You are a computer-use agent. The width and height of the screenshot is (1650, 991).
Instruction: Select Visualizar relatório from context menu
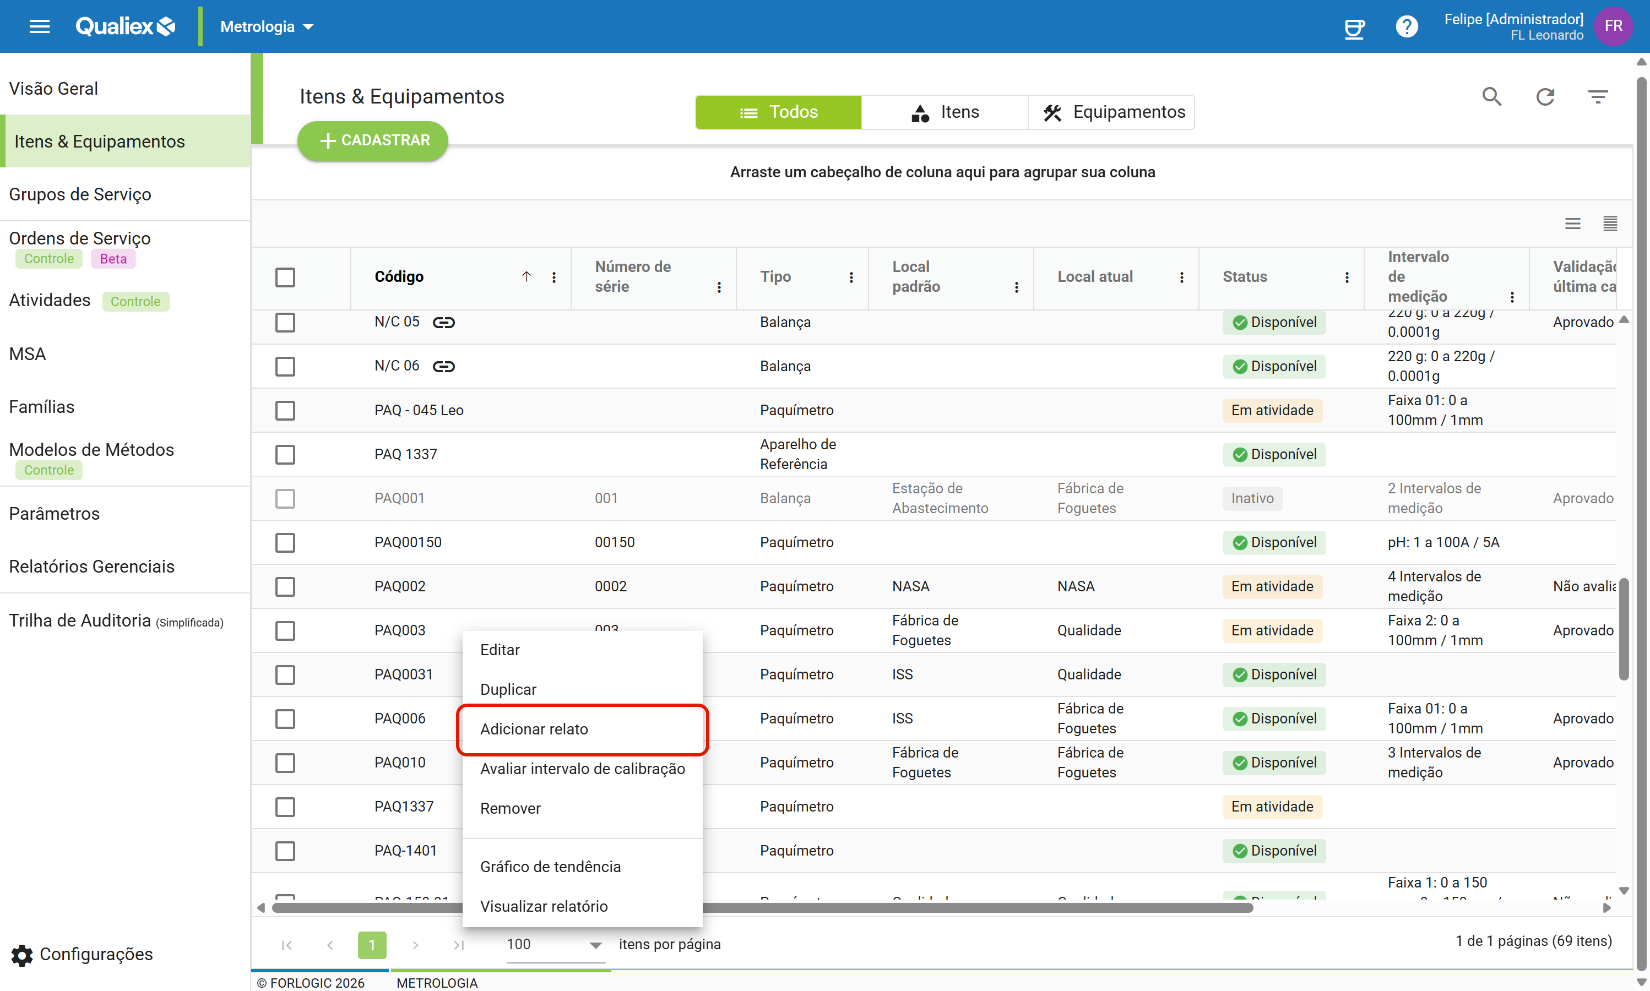pyautogui.click(x=582, y=907)
